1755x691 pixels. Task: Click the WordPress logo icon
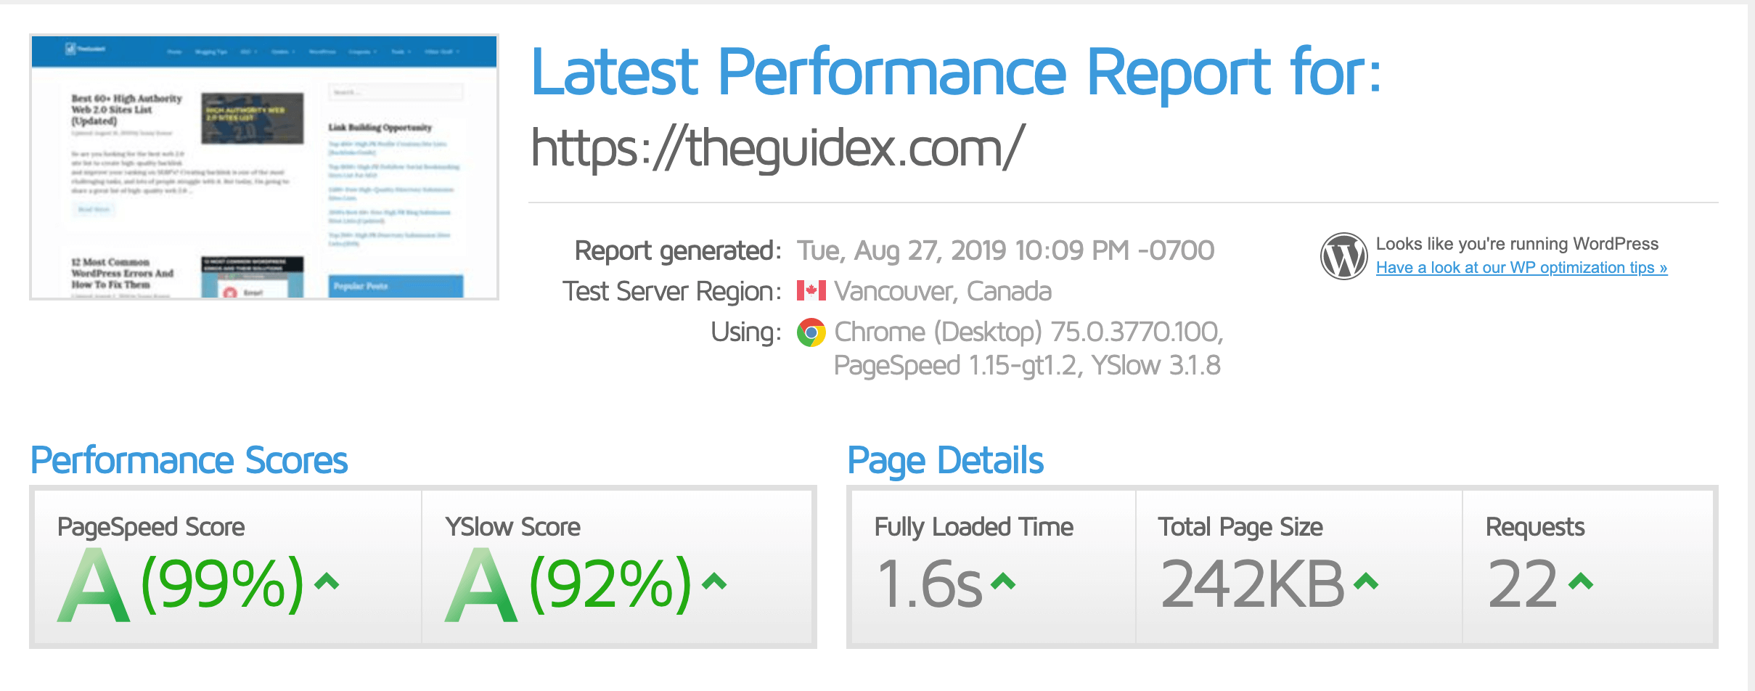point(1343,256)
